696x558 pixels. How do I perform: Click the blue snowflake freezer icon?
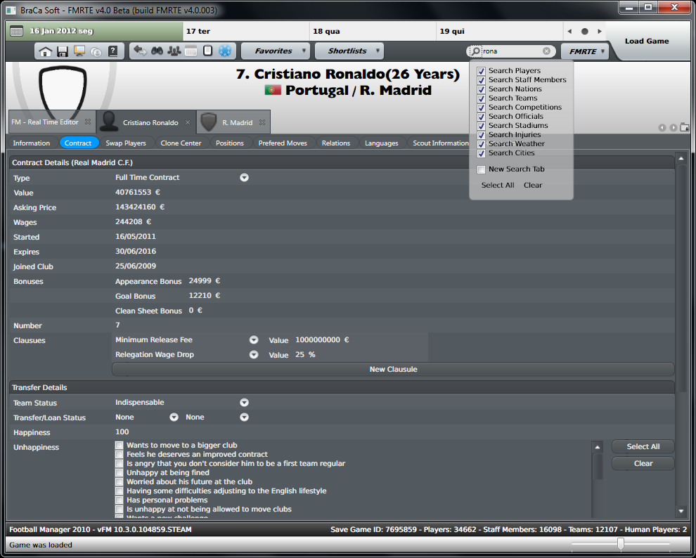coord(225,51)
